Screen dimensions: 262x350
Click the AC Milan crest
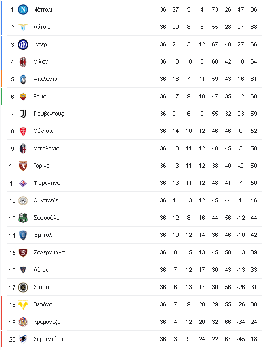tap(23, 62)
